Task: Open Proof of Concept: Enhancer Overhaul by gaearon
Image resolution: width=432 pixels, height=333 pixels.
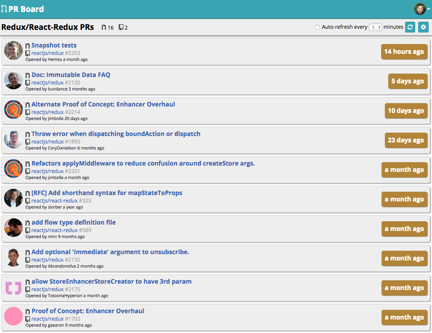Action: point(87,311)
